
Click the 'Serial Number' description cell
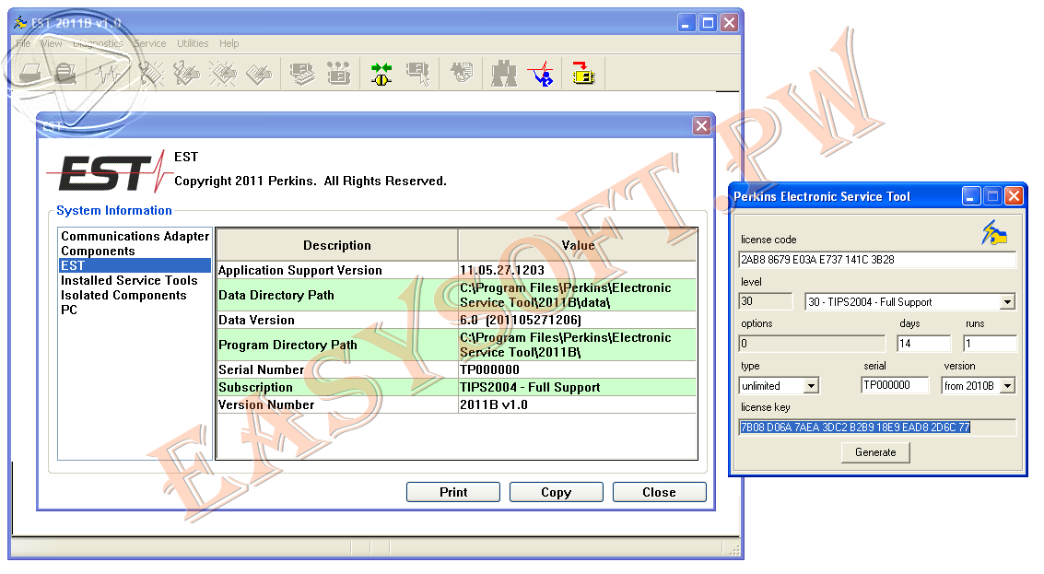337,369
